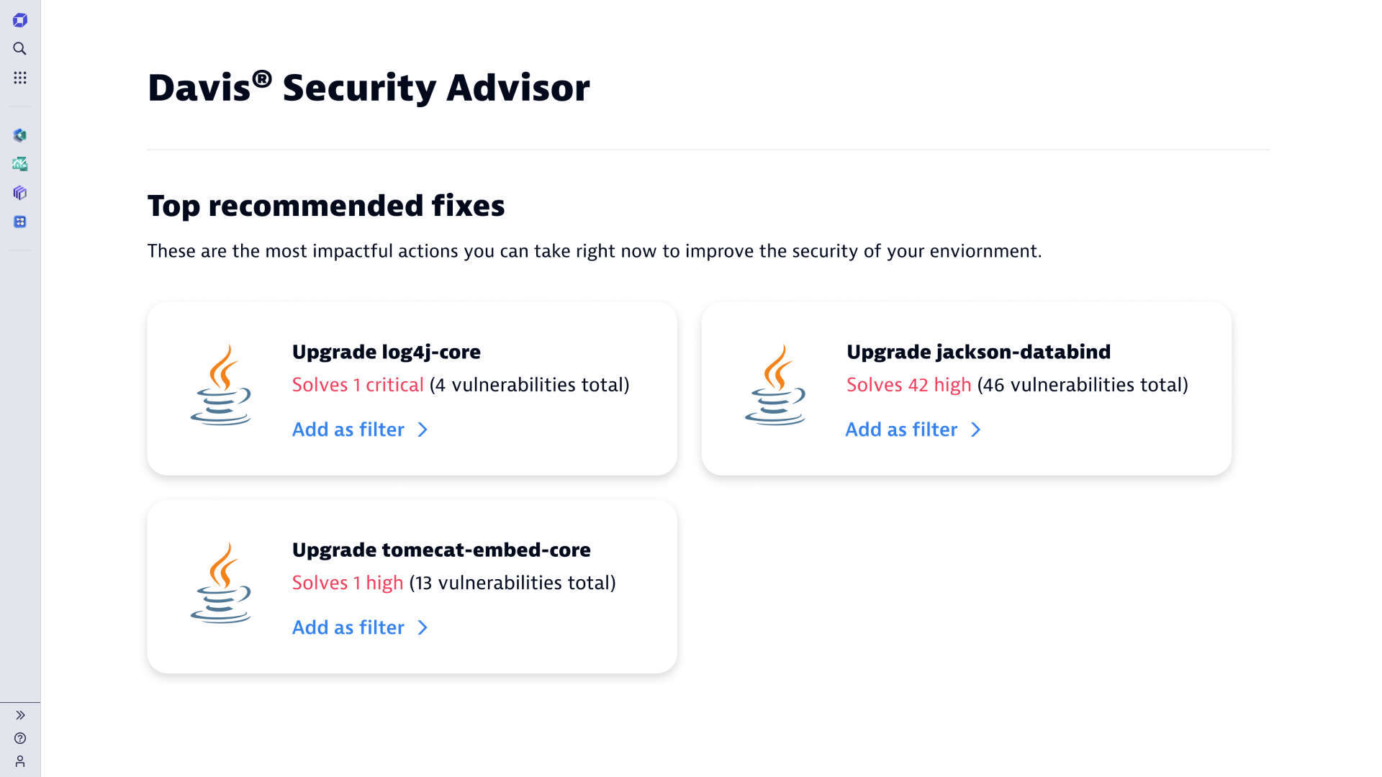The height and width of the screenshot is (777, 1382).
Task: Open search from the magnifier icon
Action: click(20, 49)
